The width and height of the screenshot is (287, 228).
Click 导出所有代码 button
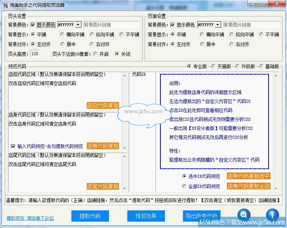[x=202, y=216]
